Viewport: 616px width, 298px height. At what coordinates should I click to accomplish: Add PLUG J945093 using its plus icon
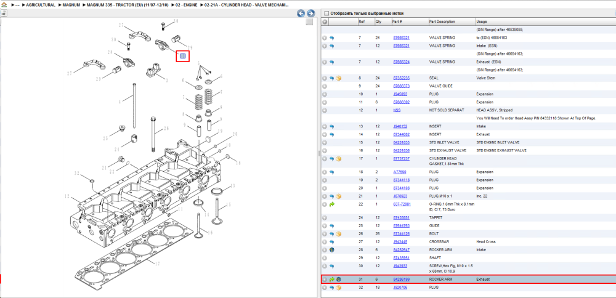point(325,94)
